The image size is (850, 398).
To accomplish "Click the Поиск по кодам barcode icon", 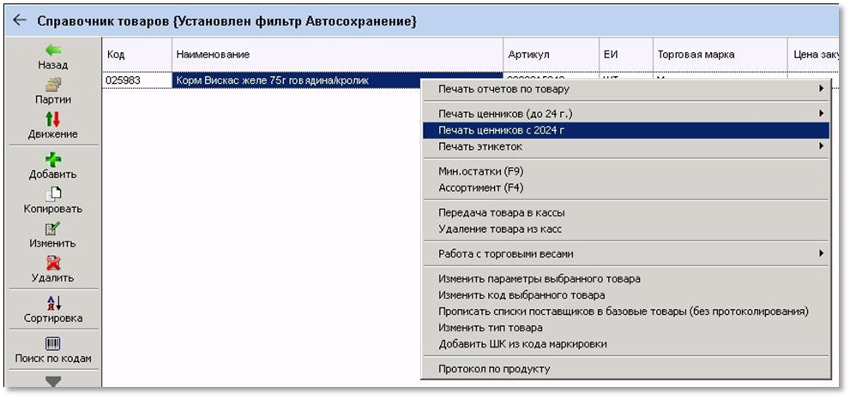I will point(53,344).
